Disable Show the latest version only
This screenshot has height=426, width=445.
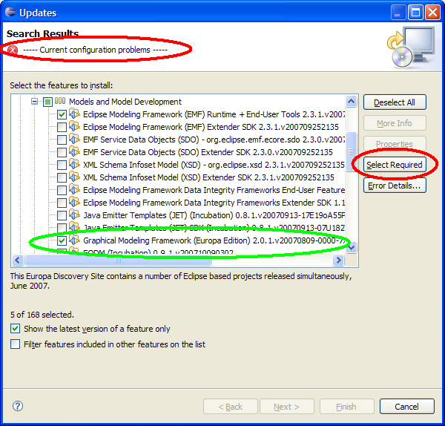[x=16, y=329]
